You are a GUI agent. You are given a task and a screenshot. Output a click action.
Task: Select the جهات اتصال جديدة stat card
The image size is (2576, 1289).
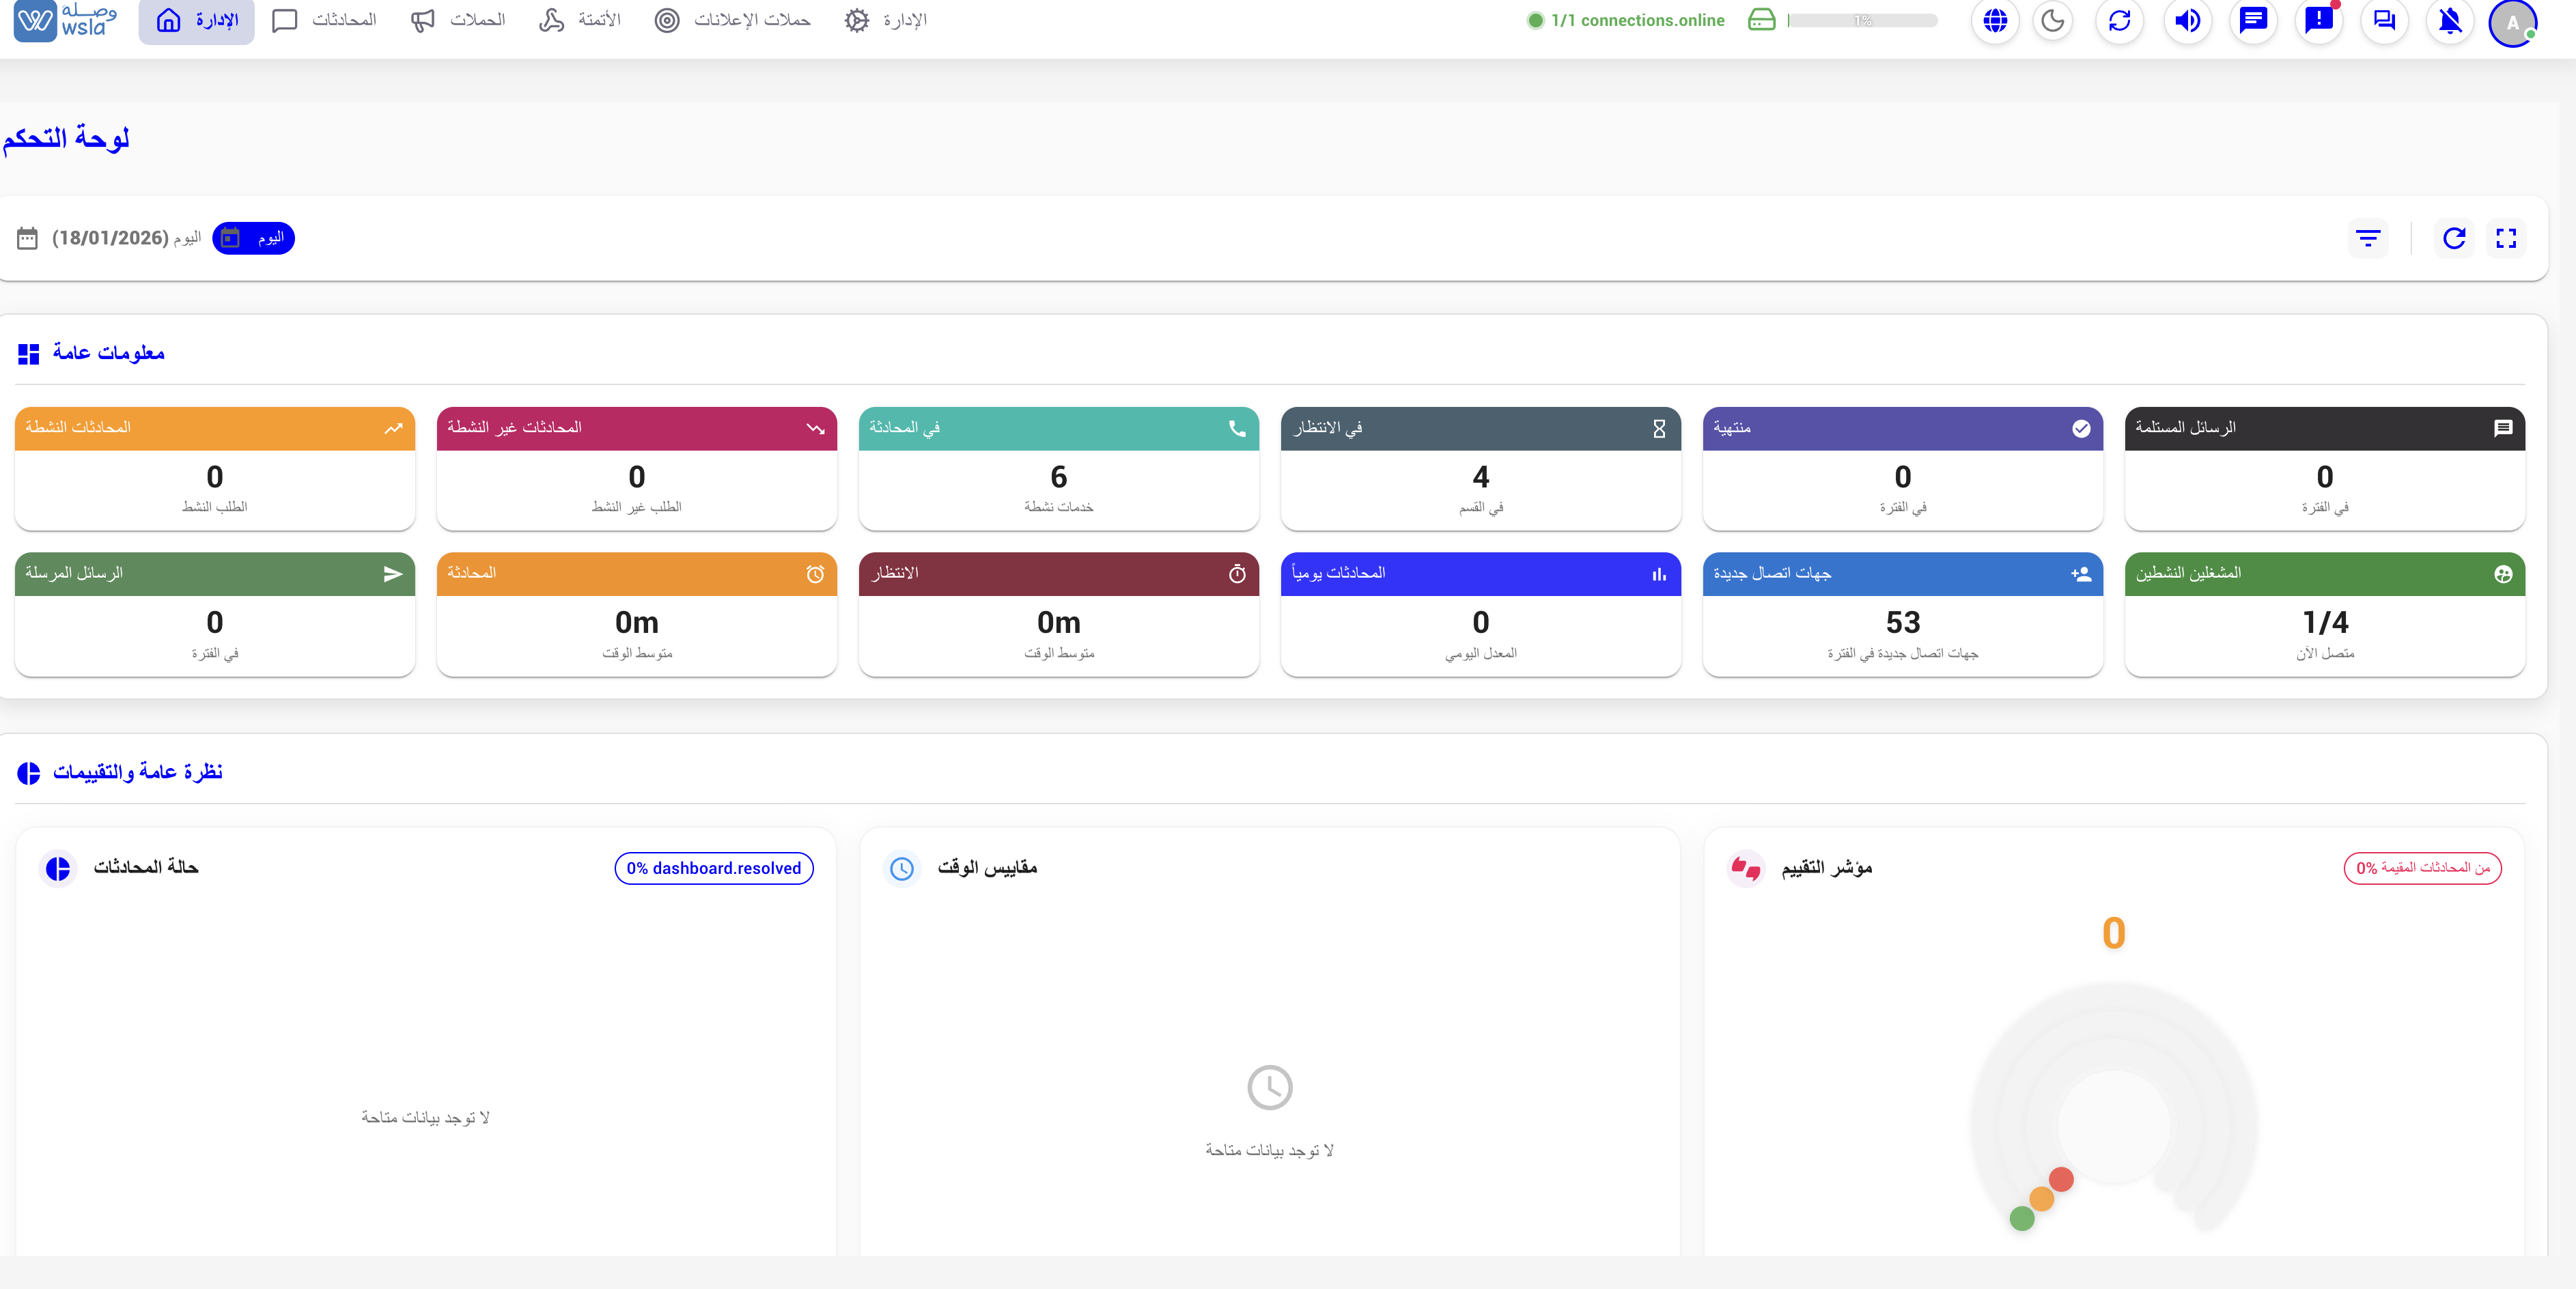coord(1901,614)
